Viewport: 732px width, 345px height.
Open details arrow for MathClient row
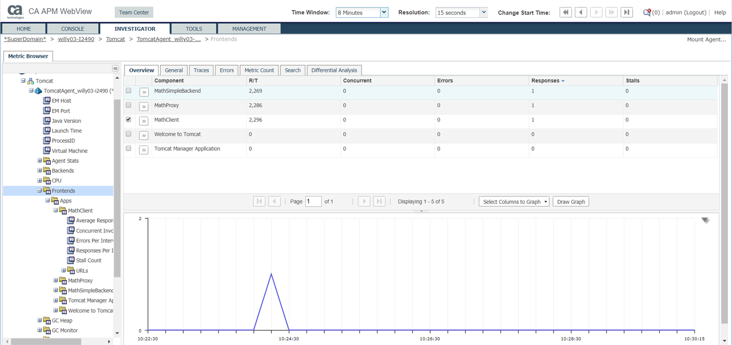pos(144,121)
